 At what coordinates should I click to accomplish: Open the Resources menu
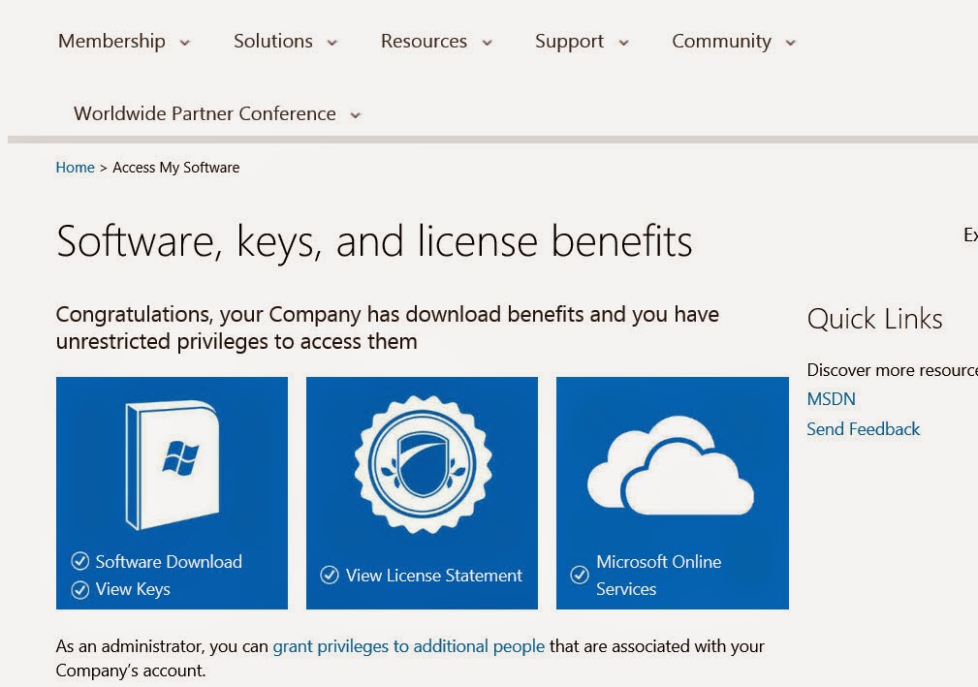click(x=424, y=41)
